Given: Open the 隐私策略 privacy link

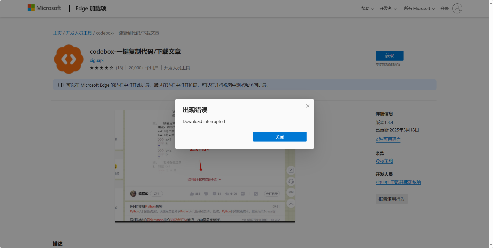Looking at the screenshot, I should [x=384, y=161].
